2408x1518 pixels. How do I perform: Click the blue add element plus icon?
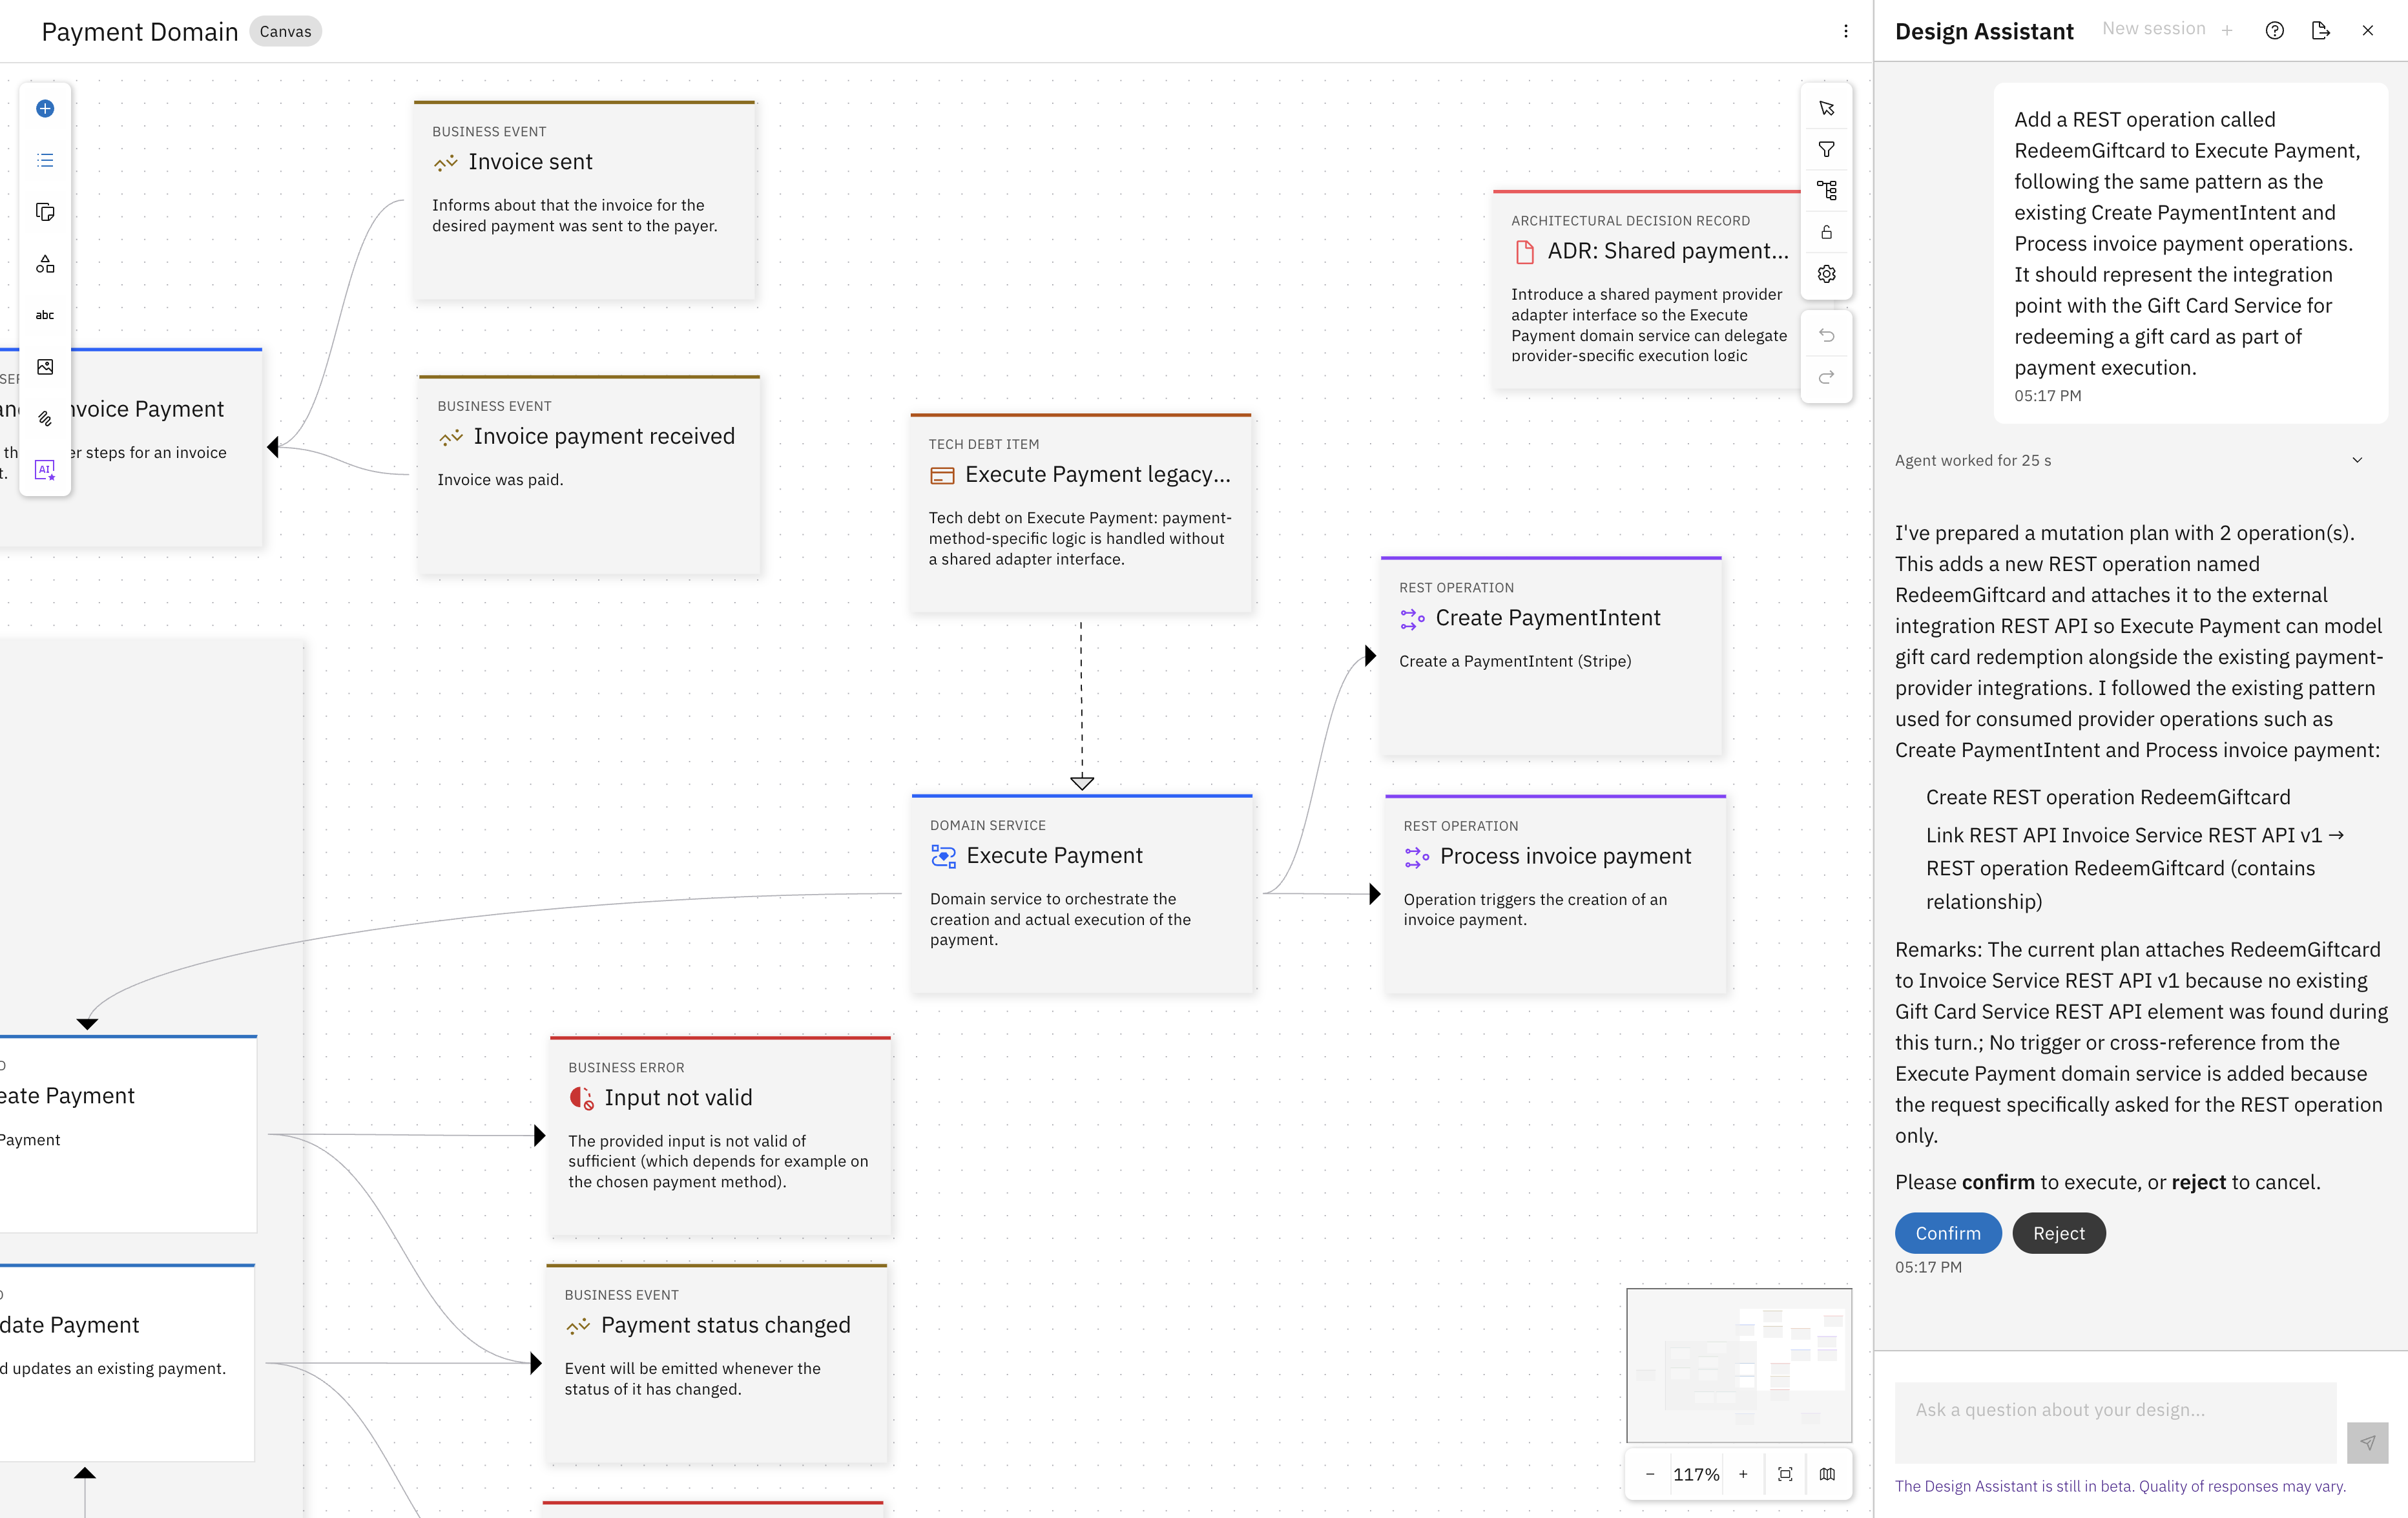point(45,108)
